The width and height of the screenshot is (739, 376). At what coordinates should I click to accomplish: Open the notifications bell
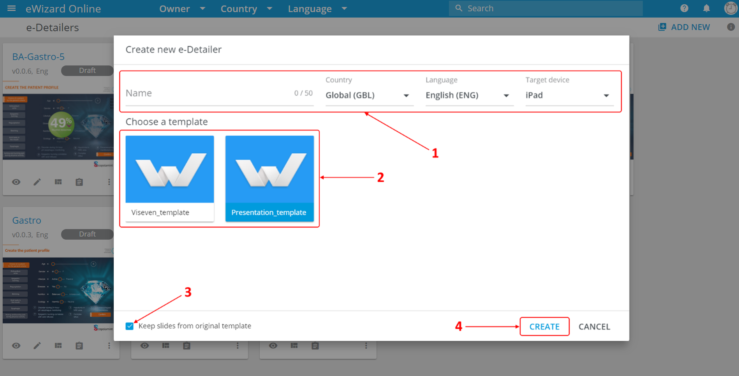706,8
